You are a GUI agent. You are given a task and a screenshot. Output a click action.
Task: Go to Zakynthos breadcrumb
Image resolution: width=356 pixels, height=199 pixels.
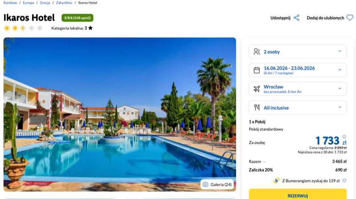64,3
